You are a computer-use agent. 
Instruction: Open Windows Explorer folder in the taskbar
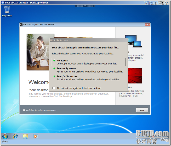tap(26, 136)
